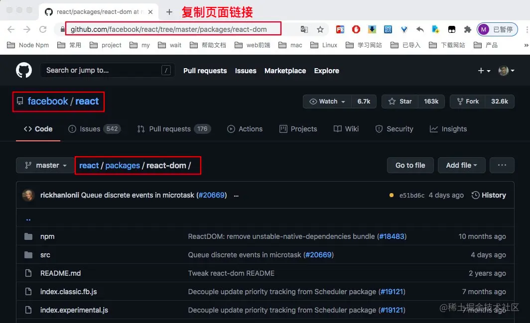This screenshot has height=323, width=530.
Task: Click the Go to file button
Action: tap(410, 165)
